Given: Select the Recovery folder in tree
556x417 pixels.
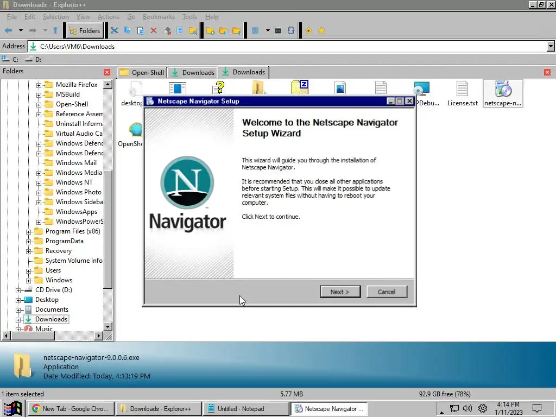Looking at the screenshot, I should tap(59, 251).
